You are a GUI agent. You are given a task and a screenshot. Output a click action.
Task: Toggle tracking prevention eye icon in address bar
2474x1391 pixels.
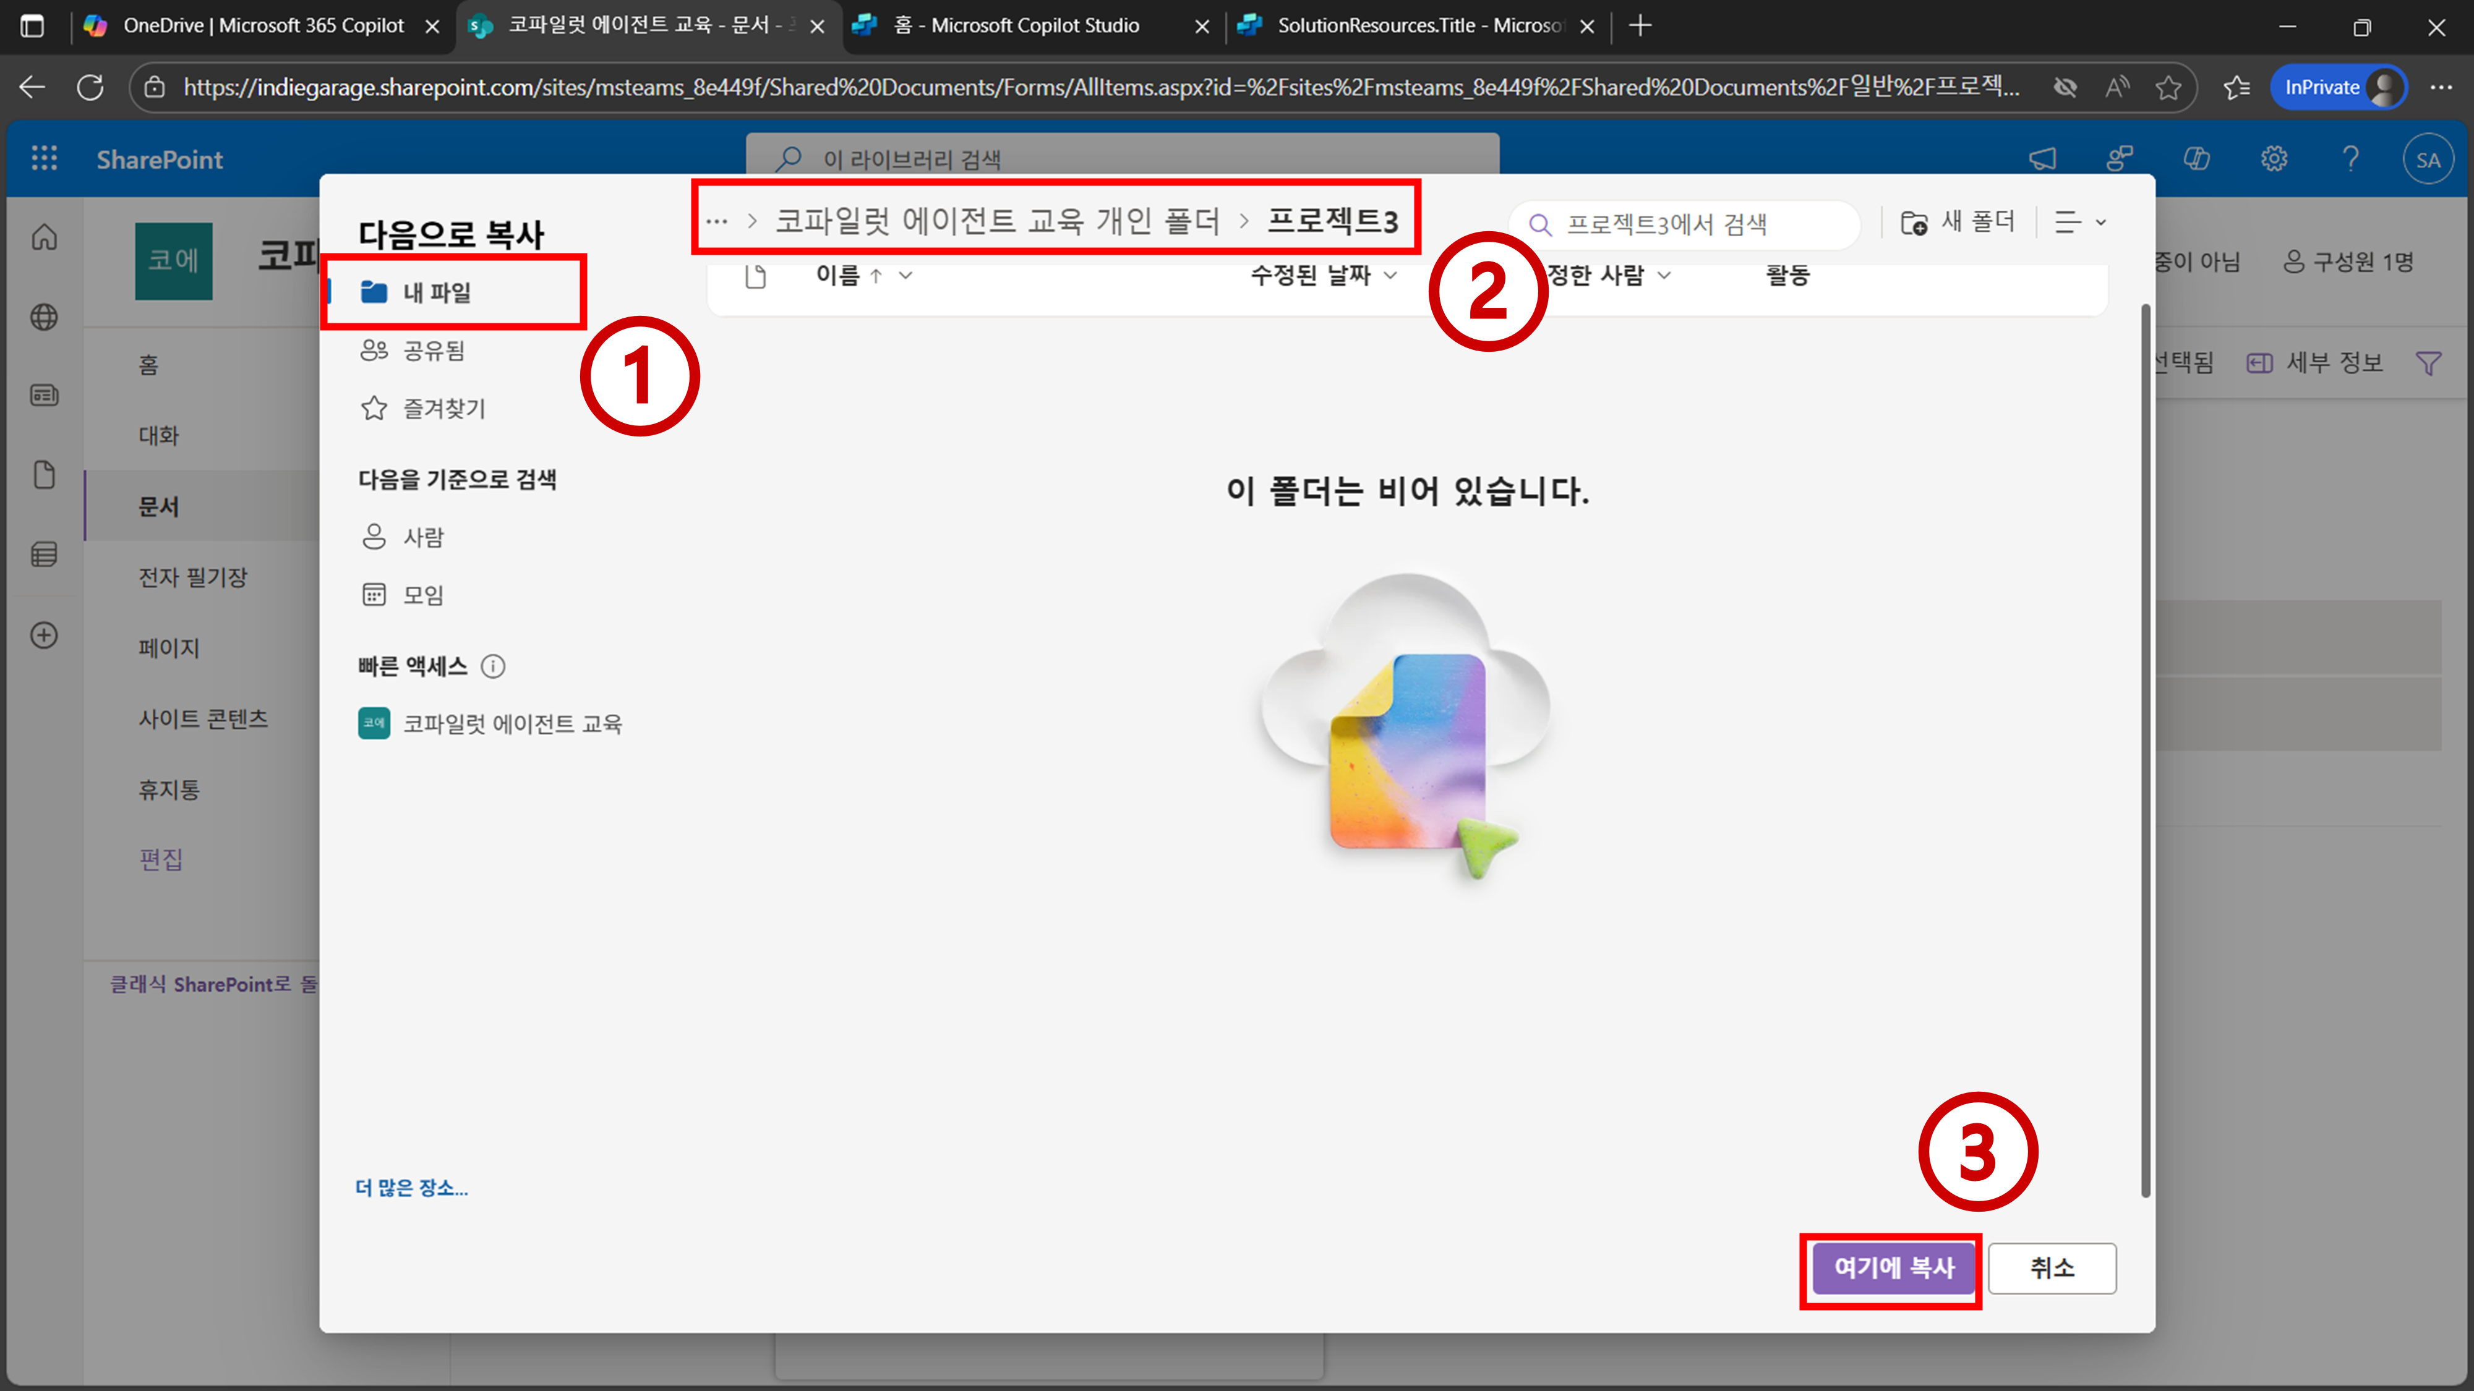pyautogui.click(x=2065, y=87)
